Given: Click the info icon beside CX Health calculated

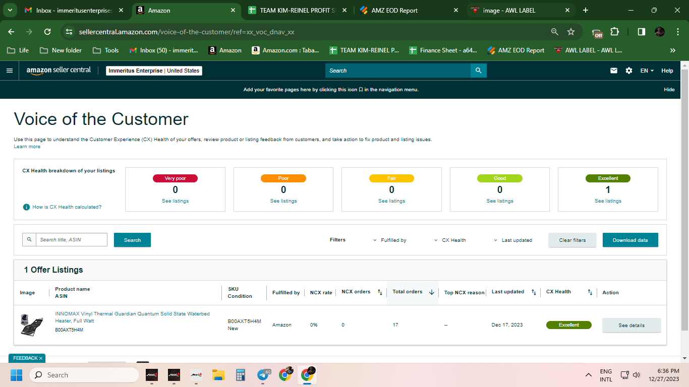Looking at the screenshot, I should pos(26,207).
